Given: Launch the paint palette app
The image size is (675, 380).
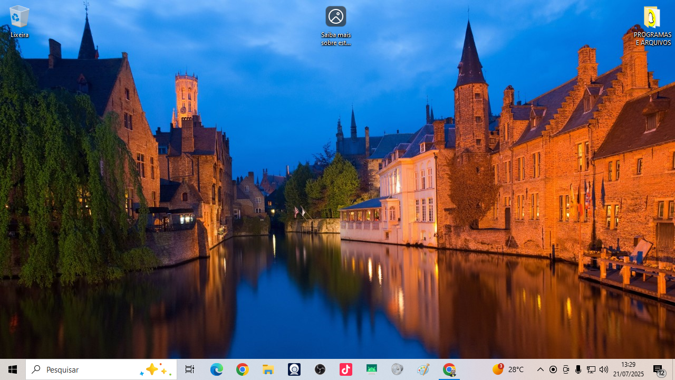Looking at the screenshot, I should 423,369.
